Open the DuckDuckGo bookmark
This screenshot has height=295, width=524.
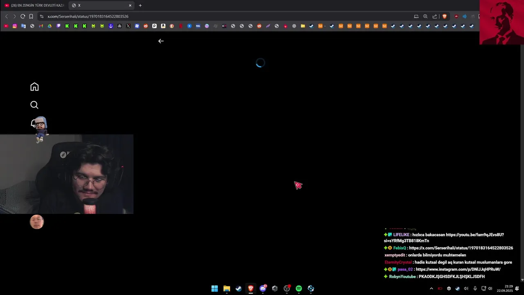click(x=172, y=26)
